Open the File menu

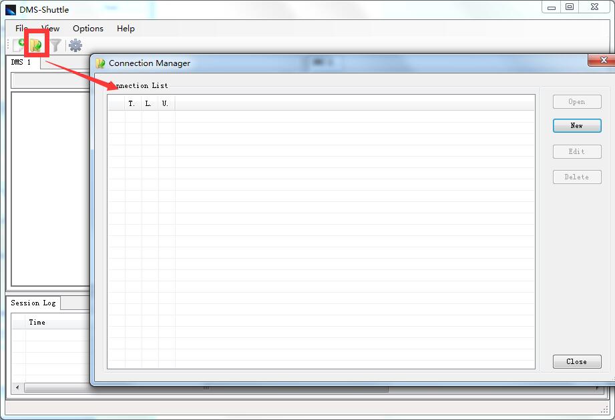(x=21, y=28)
